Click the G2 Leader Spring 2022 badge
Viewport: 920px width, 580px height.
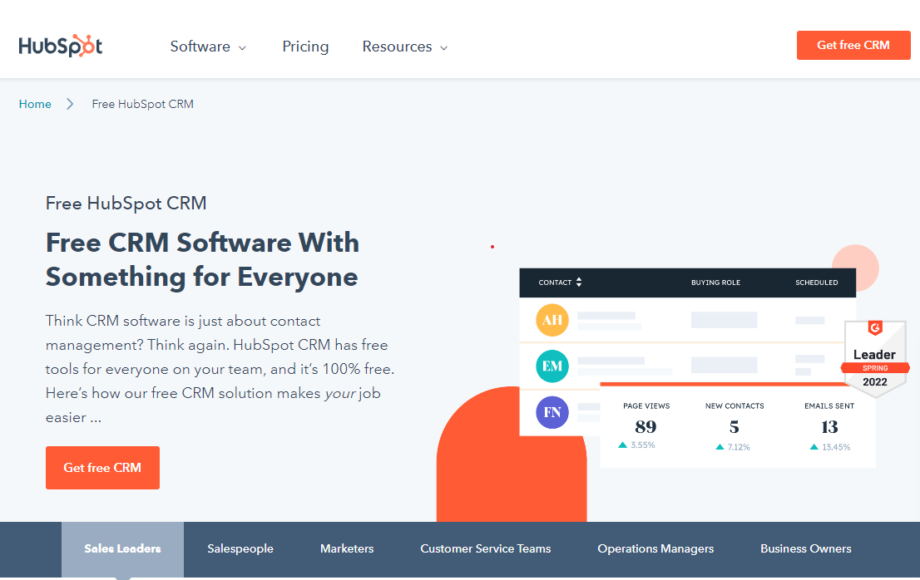(875, 358)
